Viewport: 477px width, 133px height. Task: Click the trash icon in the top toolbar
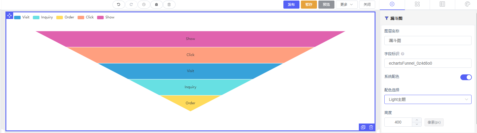coord(169,5)
